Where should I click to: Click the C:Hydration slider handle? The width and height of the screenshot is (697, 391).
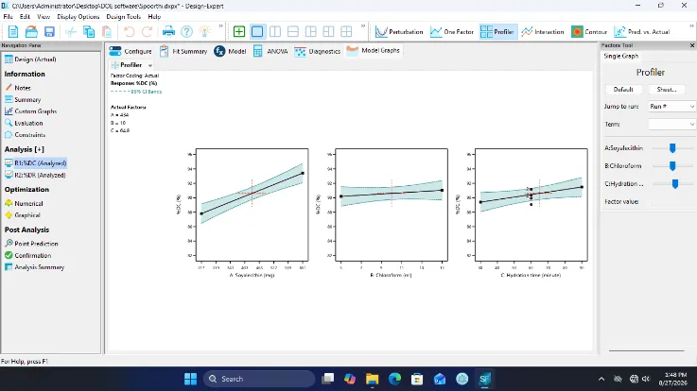[x=675, y=183]
